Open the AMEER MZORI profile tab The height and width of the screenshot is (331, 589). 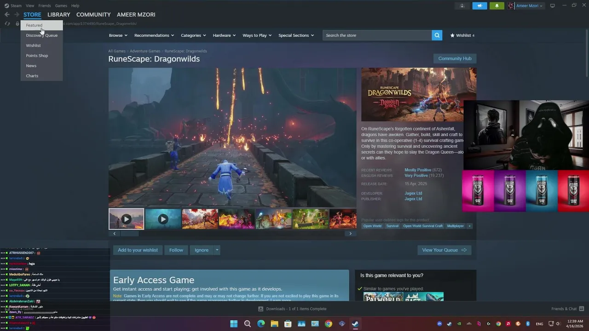click(136, 15)
